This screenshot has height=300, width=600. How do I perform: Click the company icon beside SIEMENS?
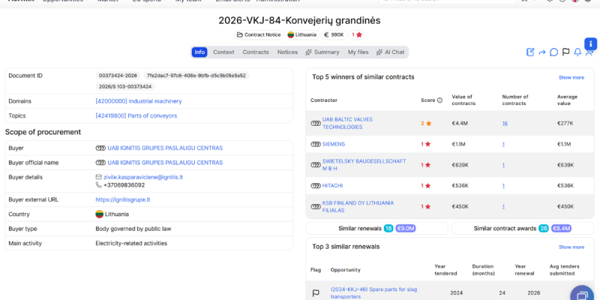pyautogui.click(x=316, y=144)
